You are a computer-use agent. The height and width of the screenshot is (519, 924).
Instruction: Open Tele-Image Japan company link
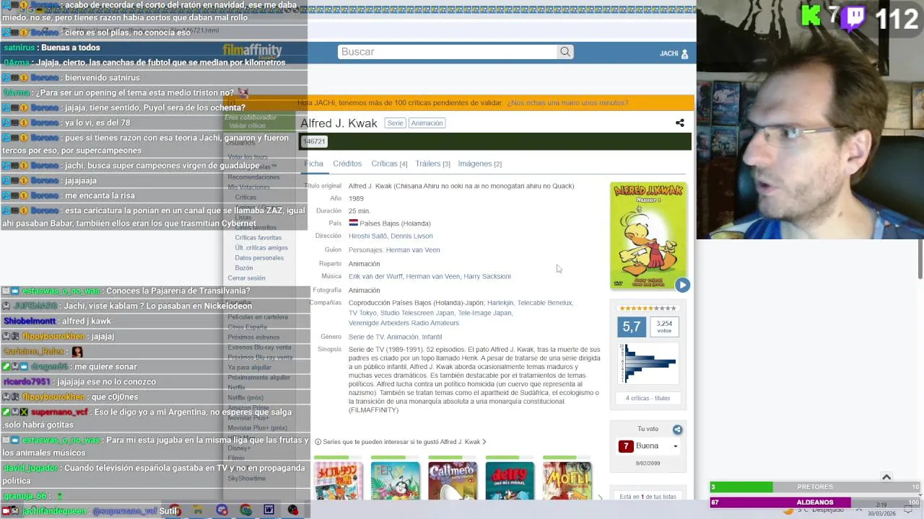coord(485,313)
